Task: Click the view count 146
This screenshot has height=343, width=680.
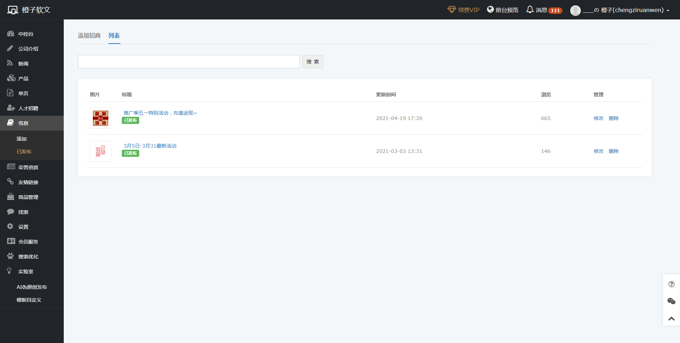Action: point(546,151)
